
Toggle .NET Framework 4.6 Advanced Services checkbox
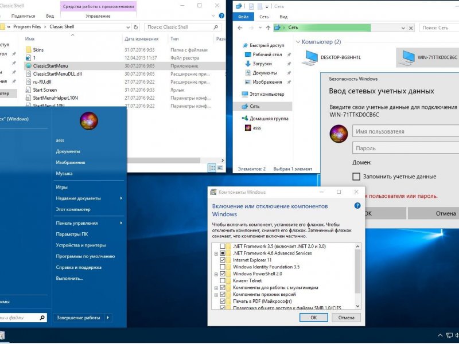223,253
